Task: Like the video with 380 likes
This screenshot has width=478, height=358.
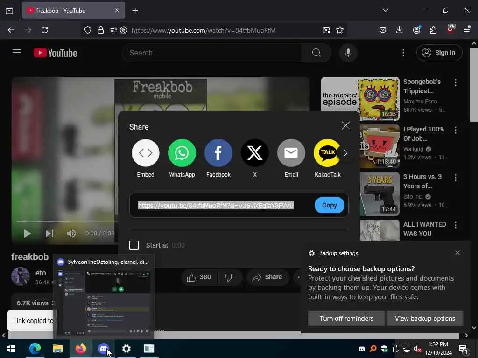Action: (199, 277)
